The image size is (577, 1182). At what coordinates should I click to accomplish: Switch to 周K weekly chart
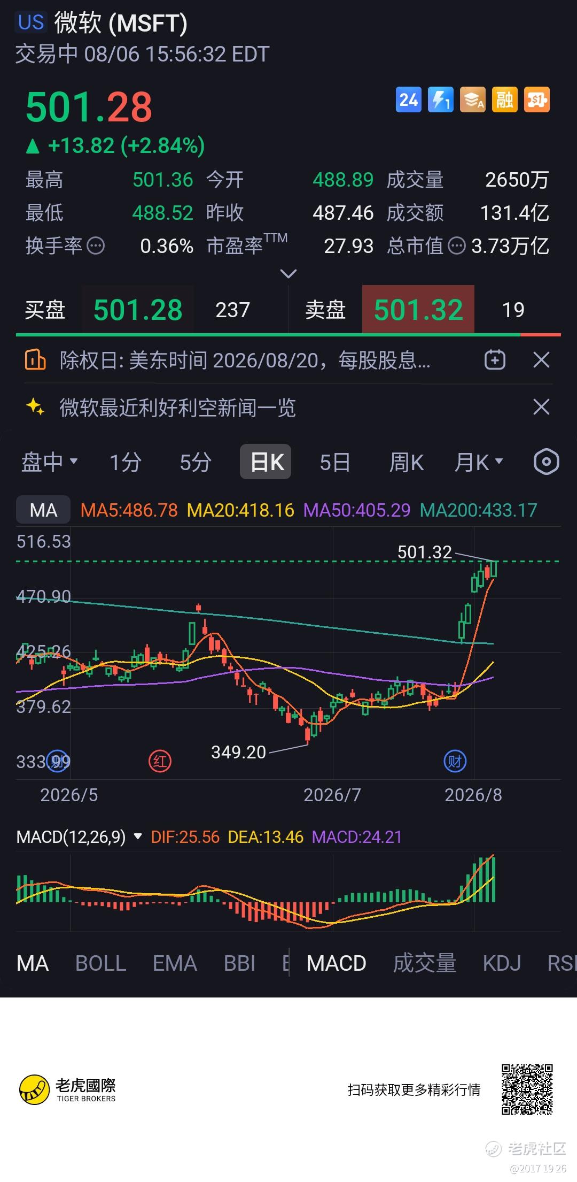click(x=407, y=462)
